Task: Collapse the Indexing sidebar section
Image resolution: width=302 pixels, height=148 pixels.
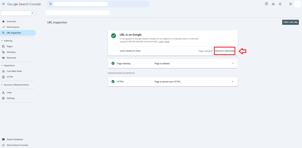Action: tap(2, 41)
